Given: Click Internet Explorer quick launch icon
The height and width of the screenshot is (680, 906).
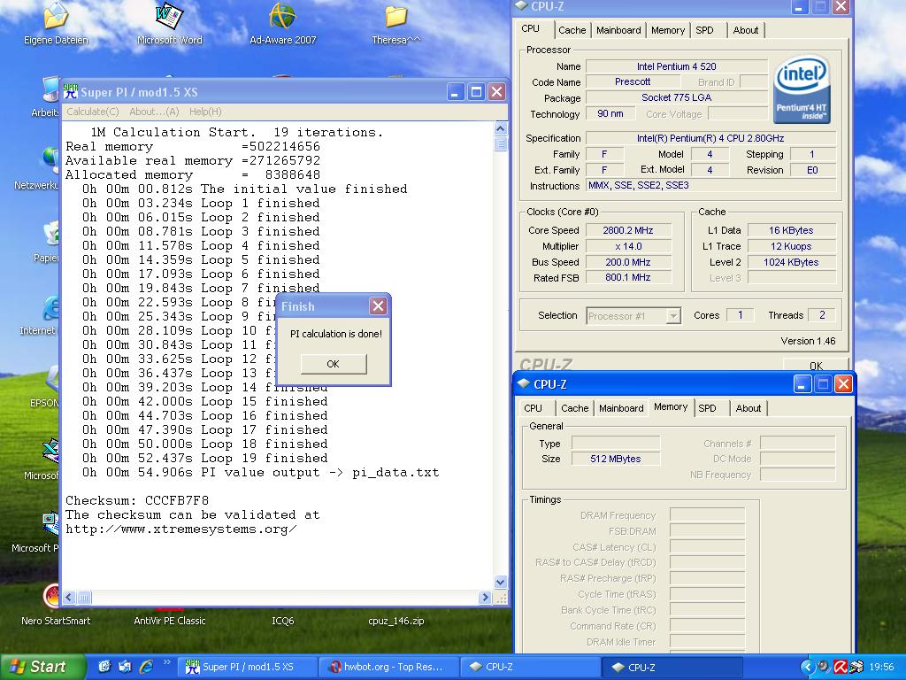Looking at the screenshot, I should [x=146, y=667].
